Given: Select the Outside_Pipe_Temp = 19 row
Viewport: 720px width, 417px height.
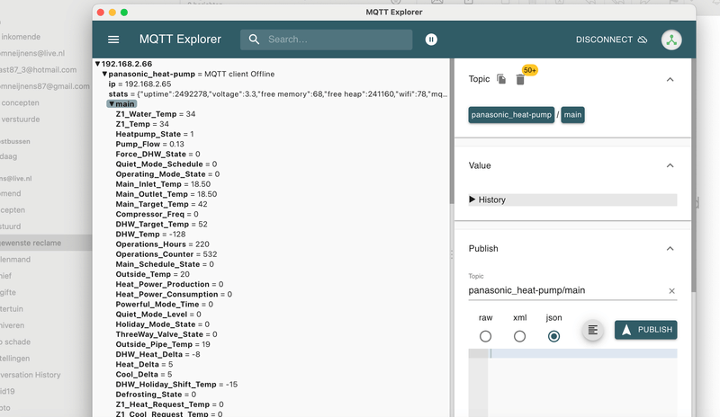Looking at the screenshot, I should [x=163, y=344].
